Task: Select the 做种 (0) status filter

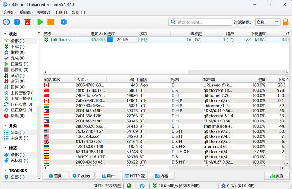Action: [x=17, y=53]
